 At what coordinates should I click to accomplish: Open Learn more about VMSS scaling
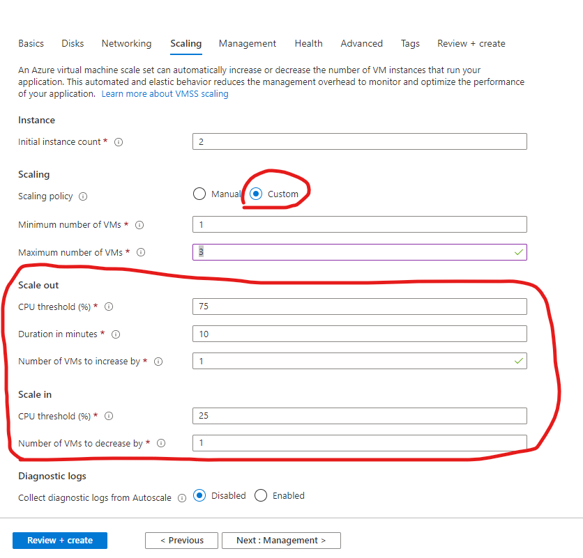click(165, 93)
